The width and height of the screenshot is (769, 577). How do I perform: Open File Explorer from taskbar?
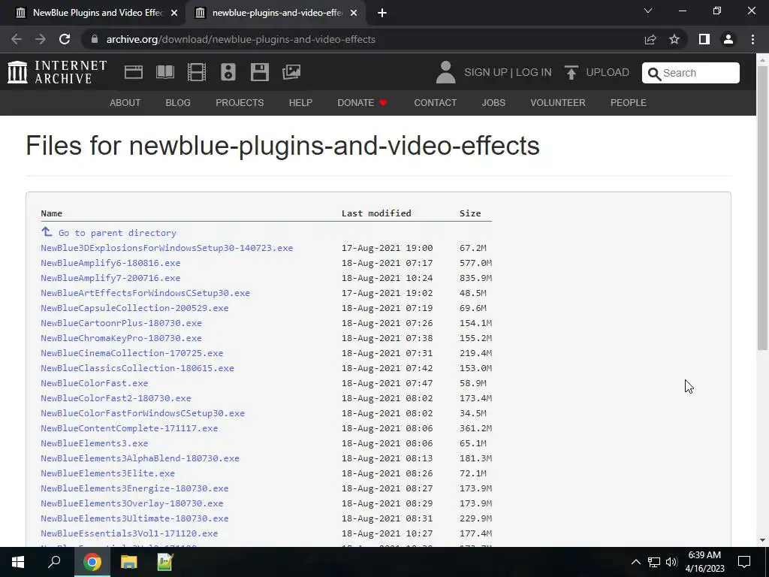[x=128, y=562]
